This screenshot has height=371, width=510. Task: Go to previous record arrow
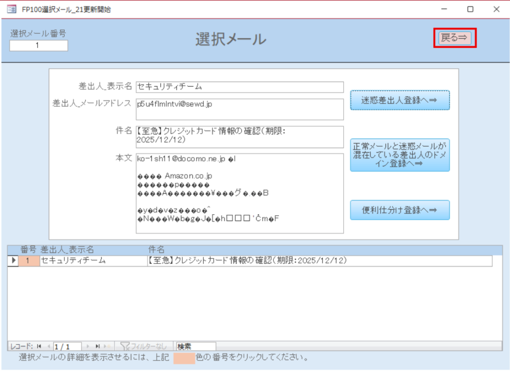48,346
